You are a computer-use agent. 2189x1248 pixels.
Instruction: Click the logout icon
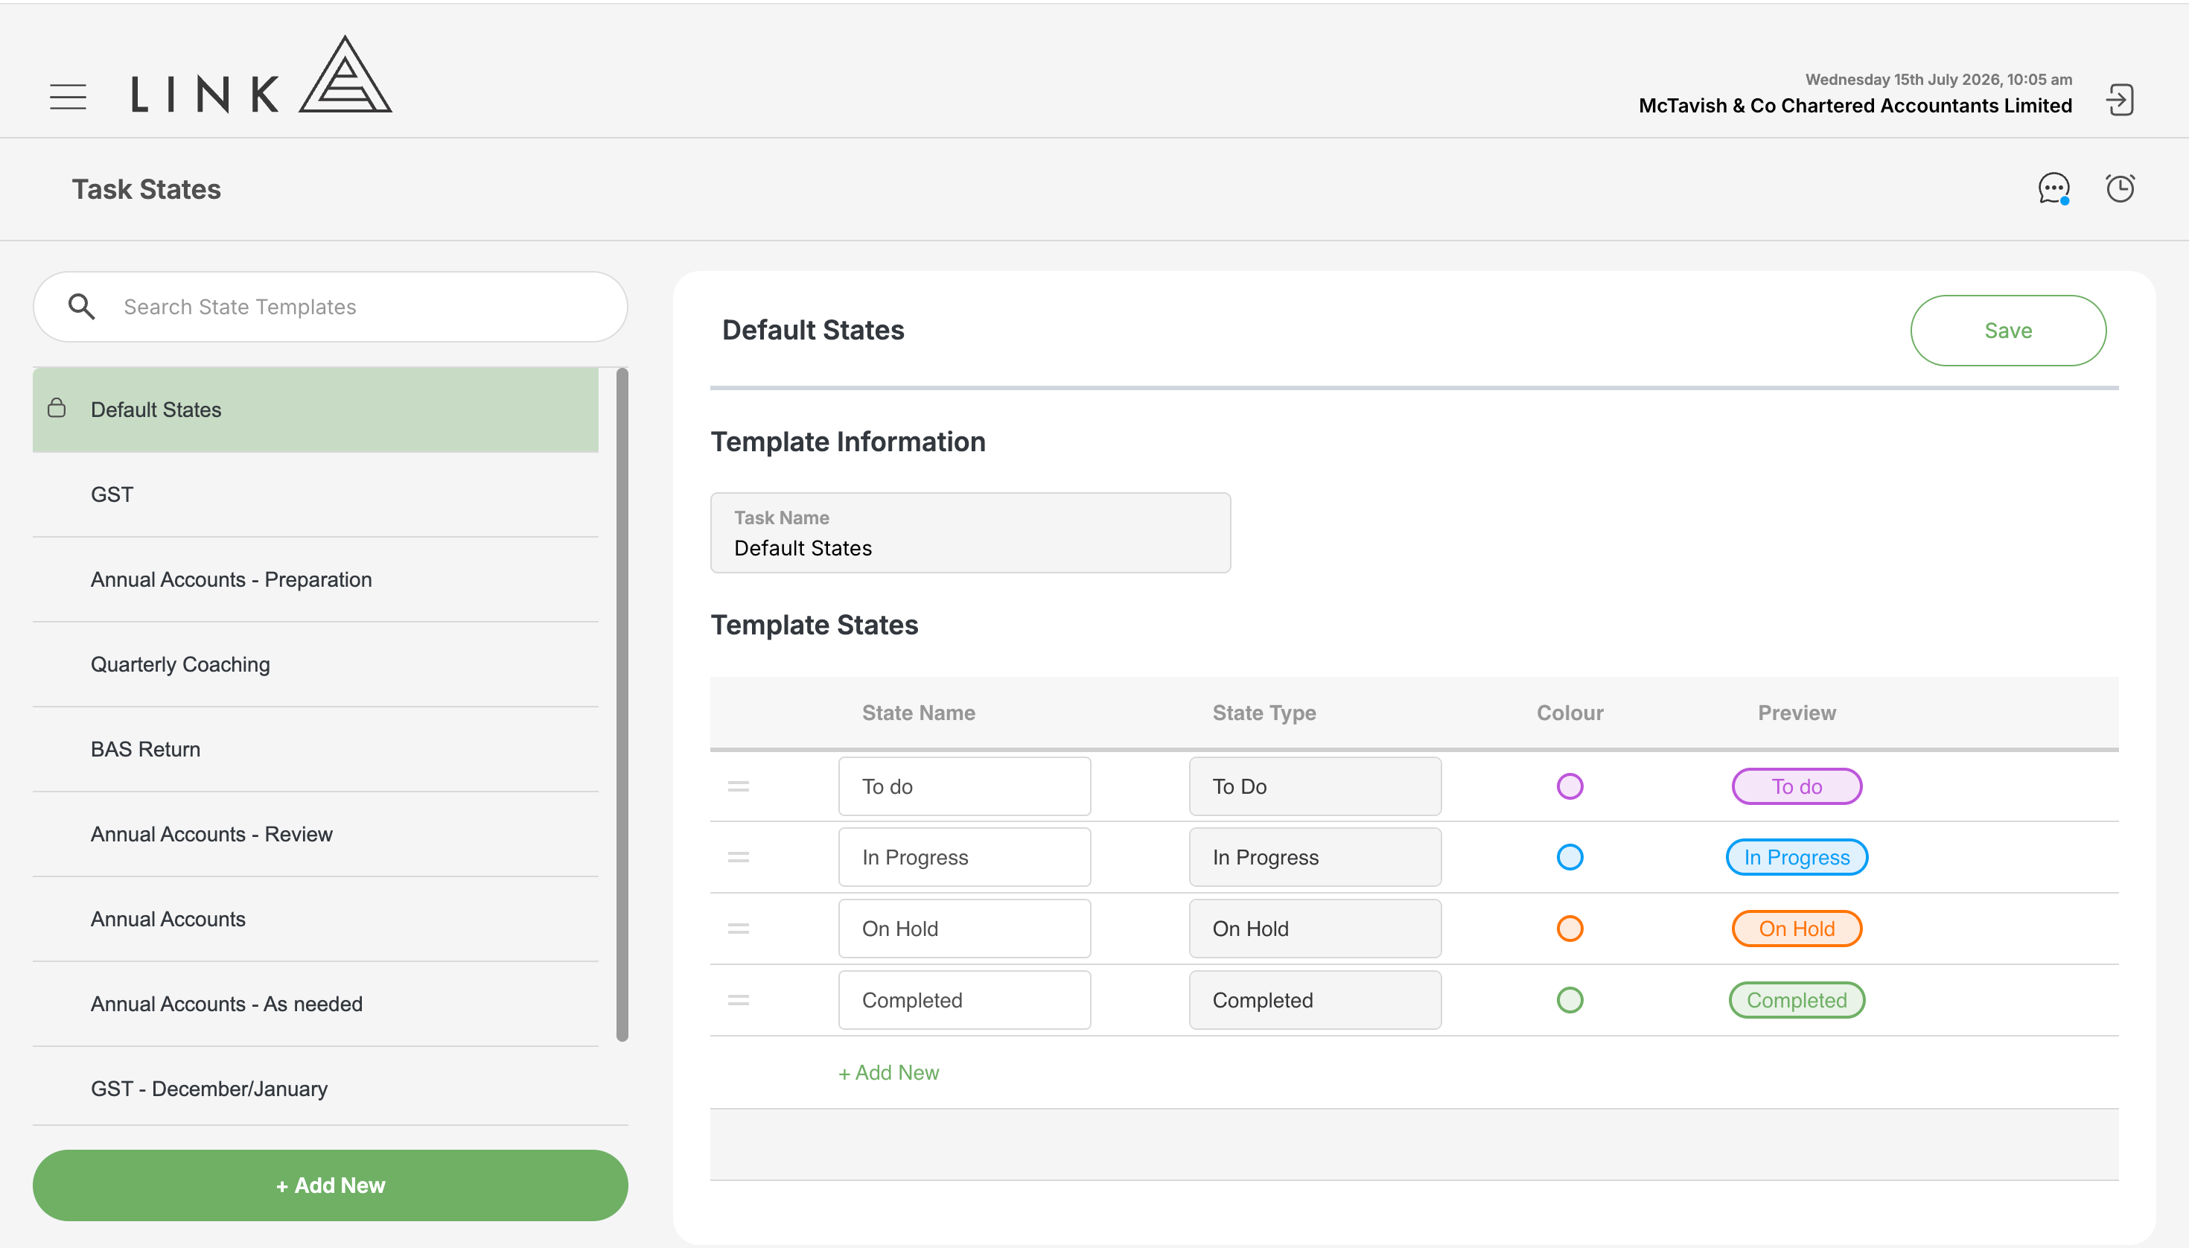coord(2120,100)
